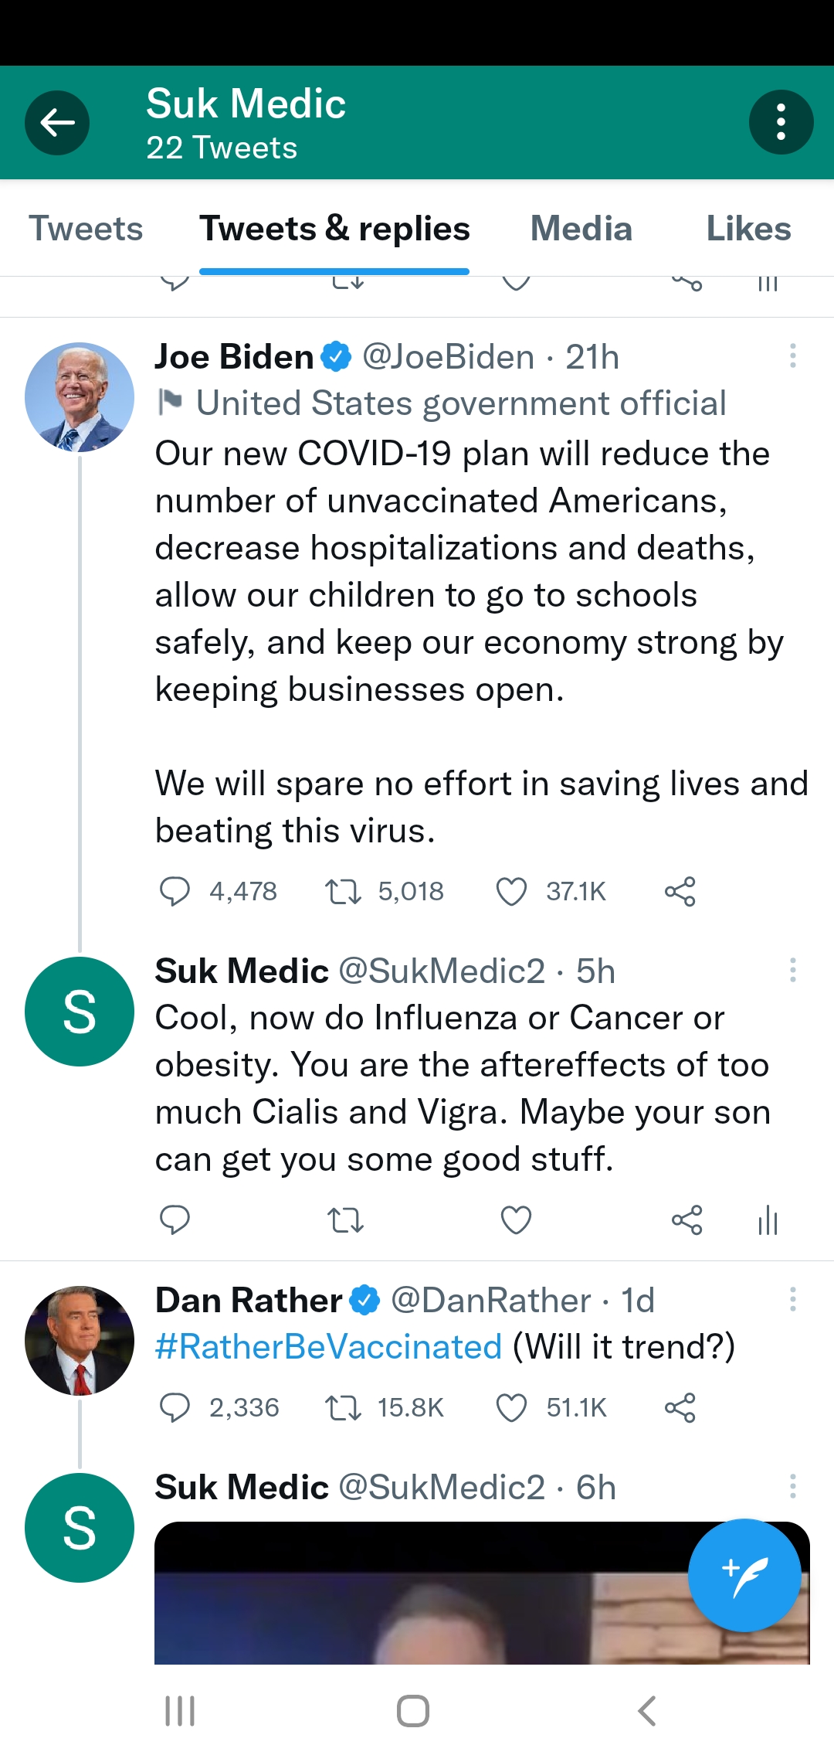
Task: Open more options on Dan Rather's tweet
Action: (x=792, y=1299)
